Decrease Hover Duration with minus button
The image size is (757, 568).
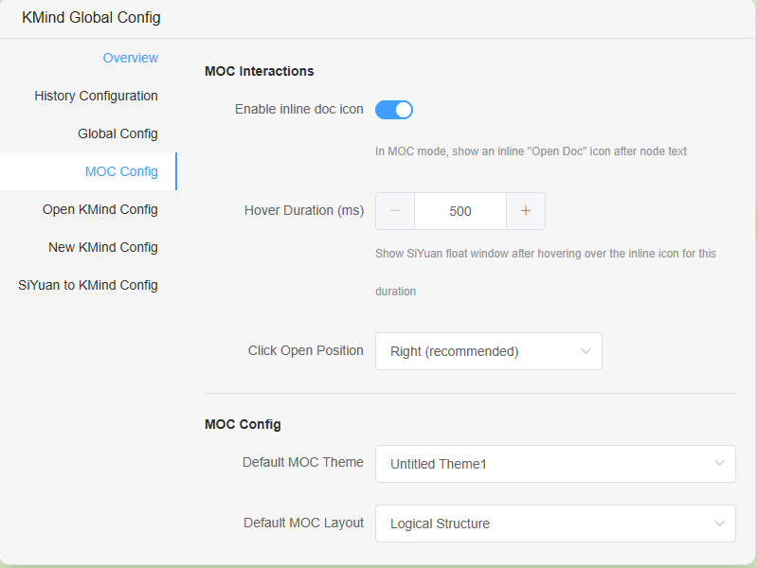click(395, 211)
